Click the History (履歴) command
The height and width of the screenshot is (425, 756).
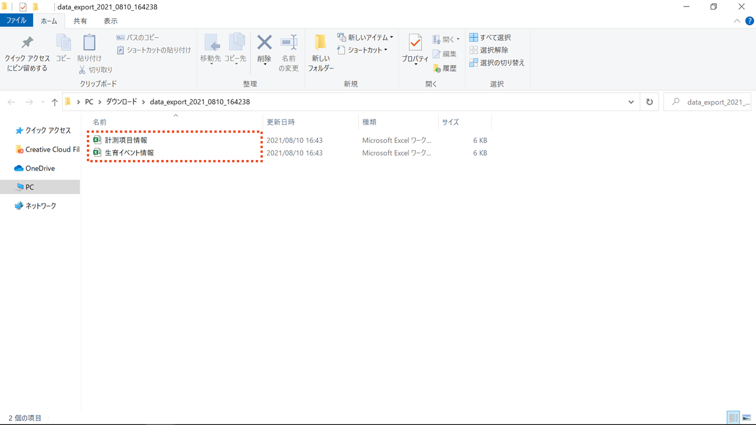445,68
